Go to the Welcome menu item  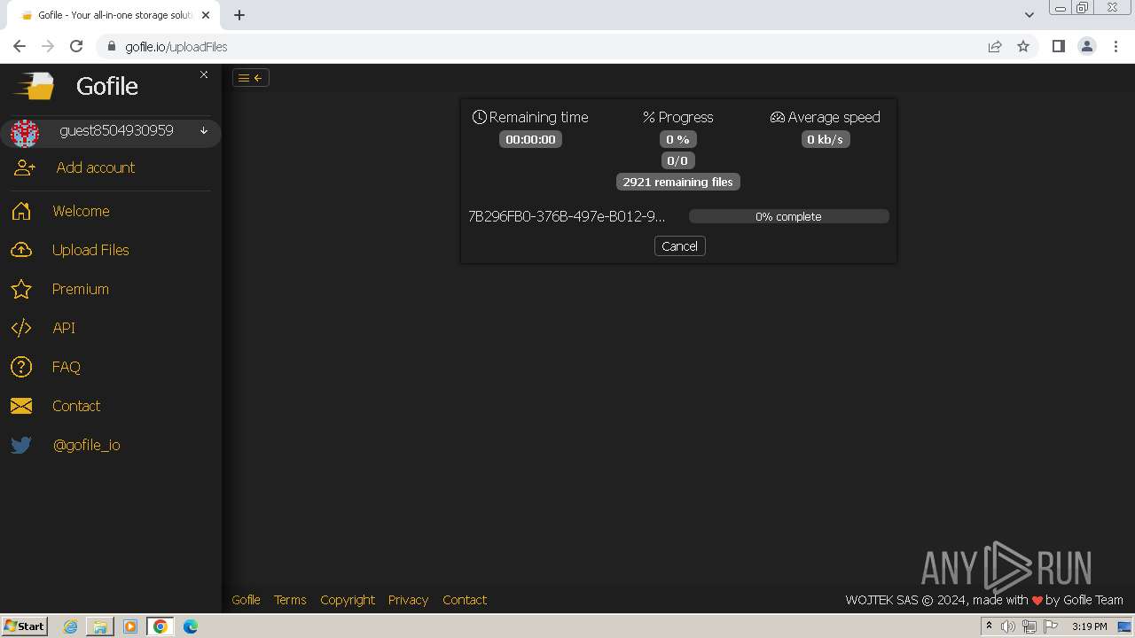click(x=81, y=211)
